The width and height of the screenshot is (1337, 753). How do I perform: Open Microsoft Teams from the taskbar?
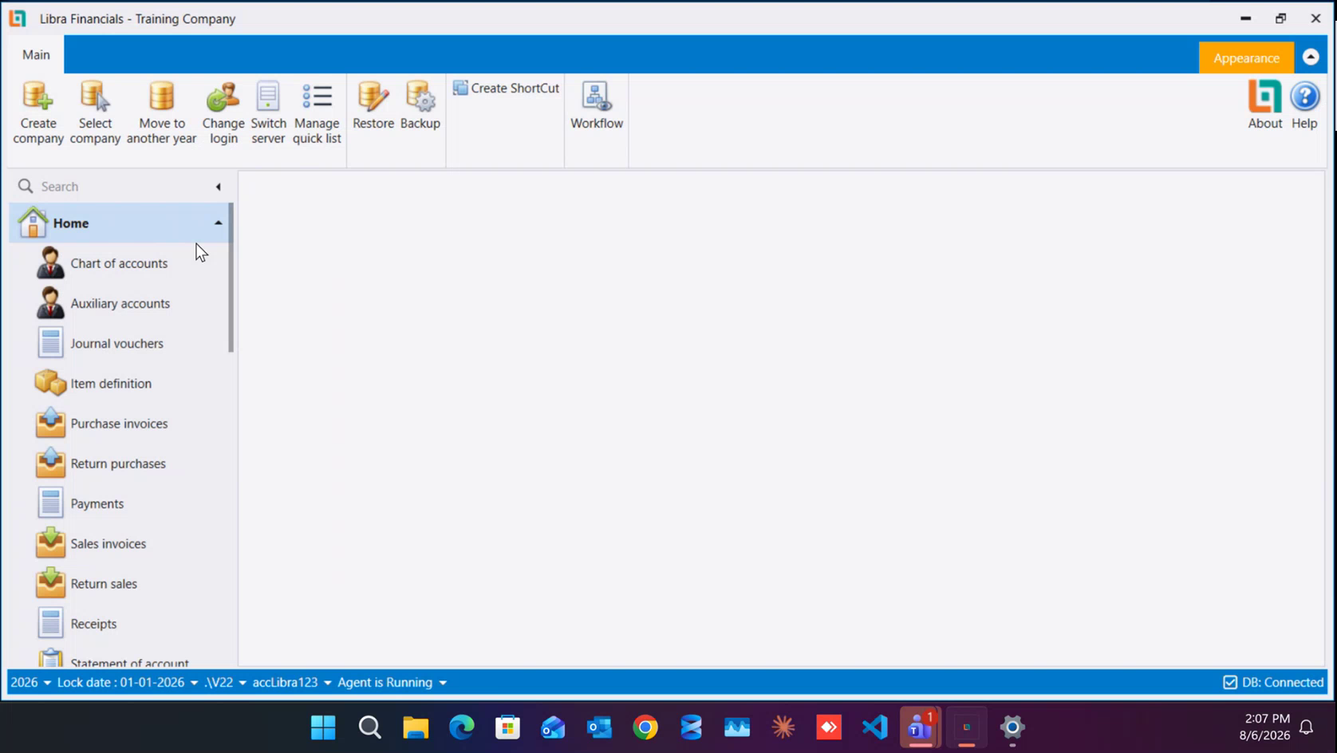pos(921,727)
